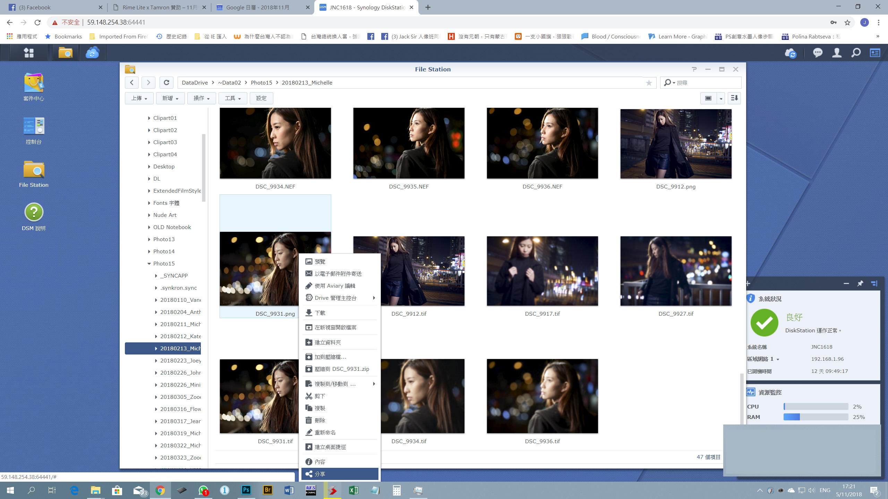The width and height of the screenshot is (888, 499).
Task: Click the CPU usage bar
Action: (816, 406)
